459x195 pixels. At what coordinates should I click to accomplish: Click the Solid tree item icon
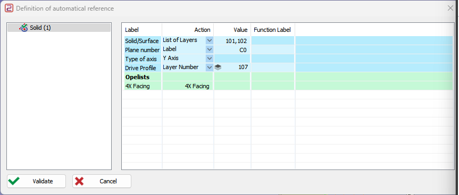23,28
